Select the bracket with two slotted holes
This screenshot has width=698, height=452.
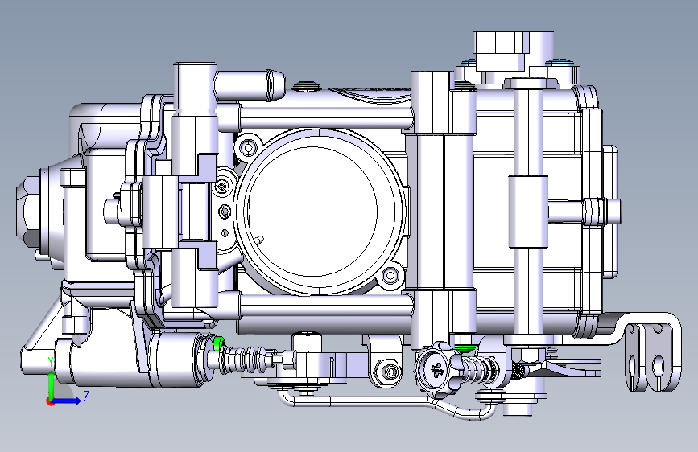coord(653,357)
